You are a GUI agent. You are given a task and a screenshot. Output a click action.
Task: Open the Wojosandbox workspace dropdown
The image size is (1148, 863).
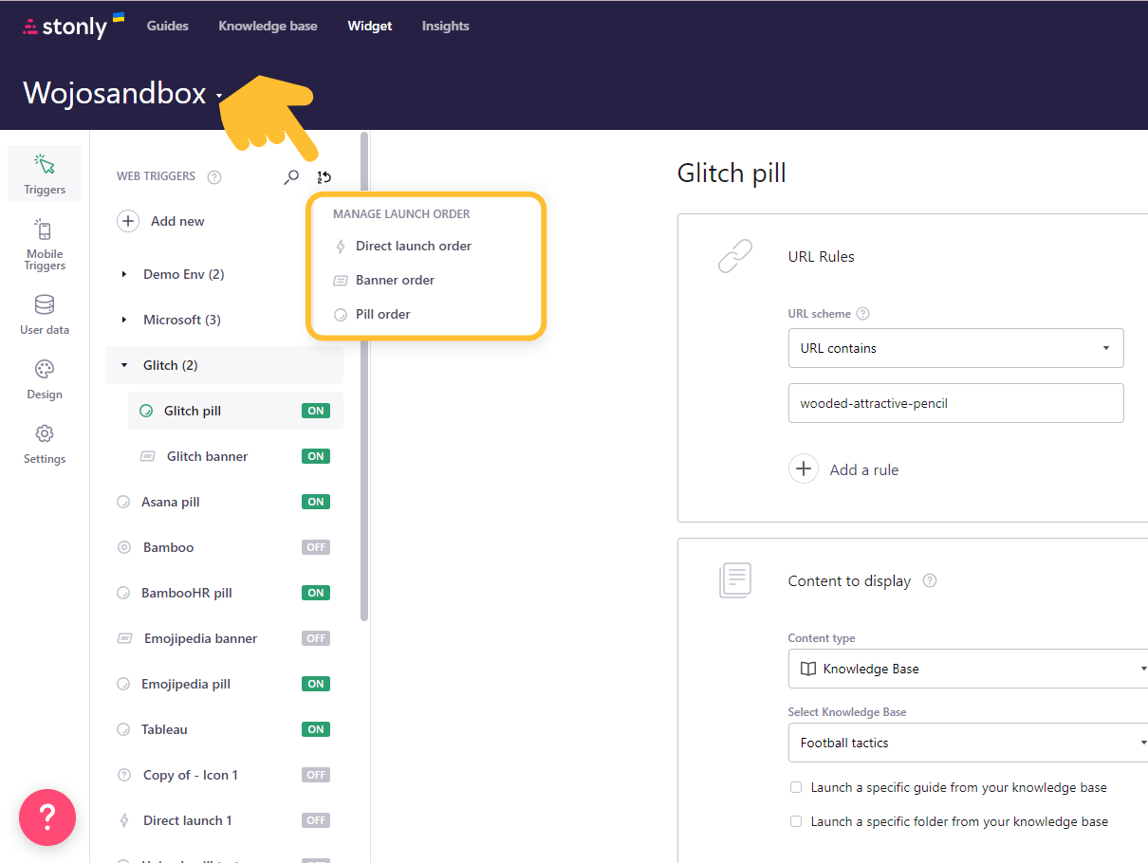(x=218, y=94)
